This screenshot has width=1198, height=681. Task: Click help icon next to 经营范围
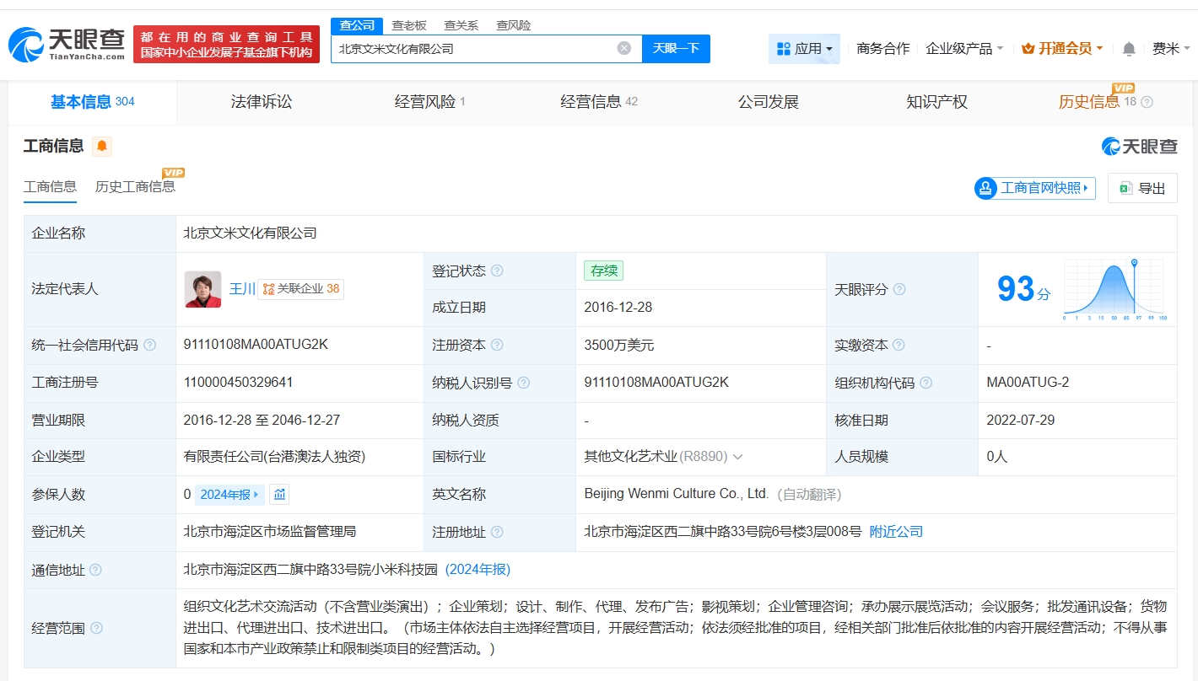[x=97, y=628]
